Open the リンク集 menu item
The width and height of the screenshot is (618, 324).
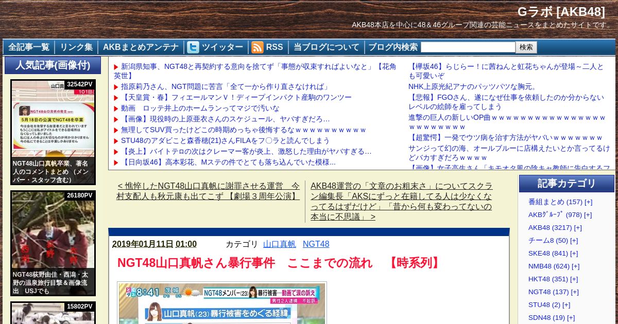point(76,47)
